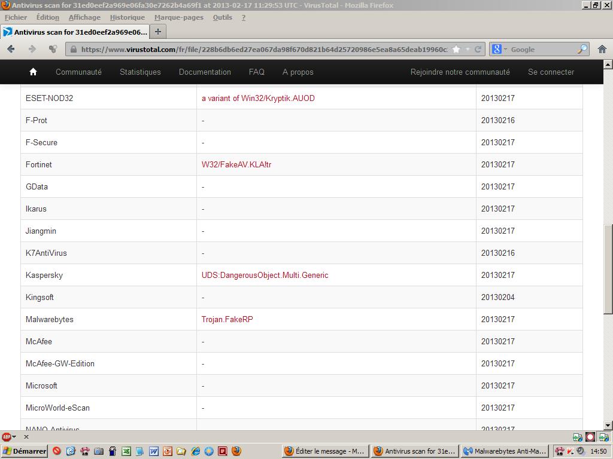Open the folders quick launch icon
The width and height of the screenshot is (613, 459).
[x=181, y=451]
